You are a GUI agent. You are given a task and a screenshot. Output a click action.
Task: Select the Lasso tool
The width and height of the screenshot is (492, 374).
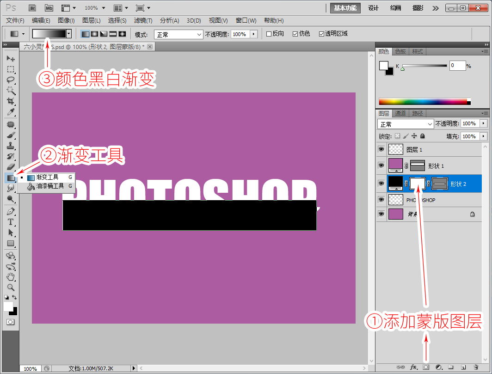[x=11, y=80]
